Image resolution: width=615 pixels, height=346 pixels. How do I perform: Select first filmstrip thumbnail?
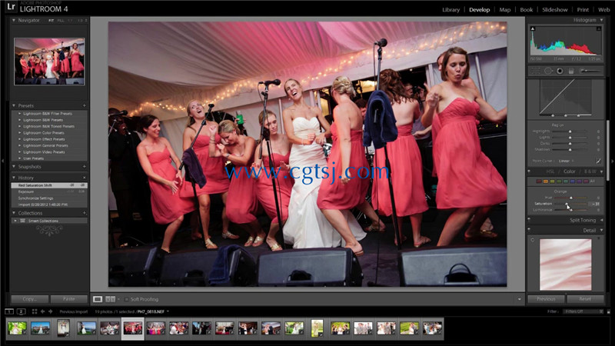point(17,328)
